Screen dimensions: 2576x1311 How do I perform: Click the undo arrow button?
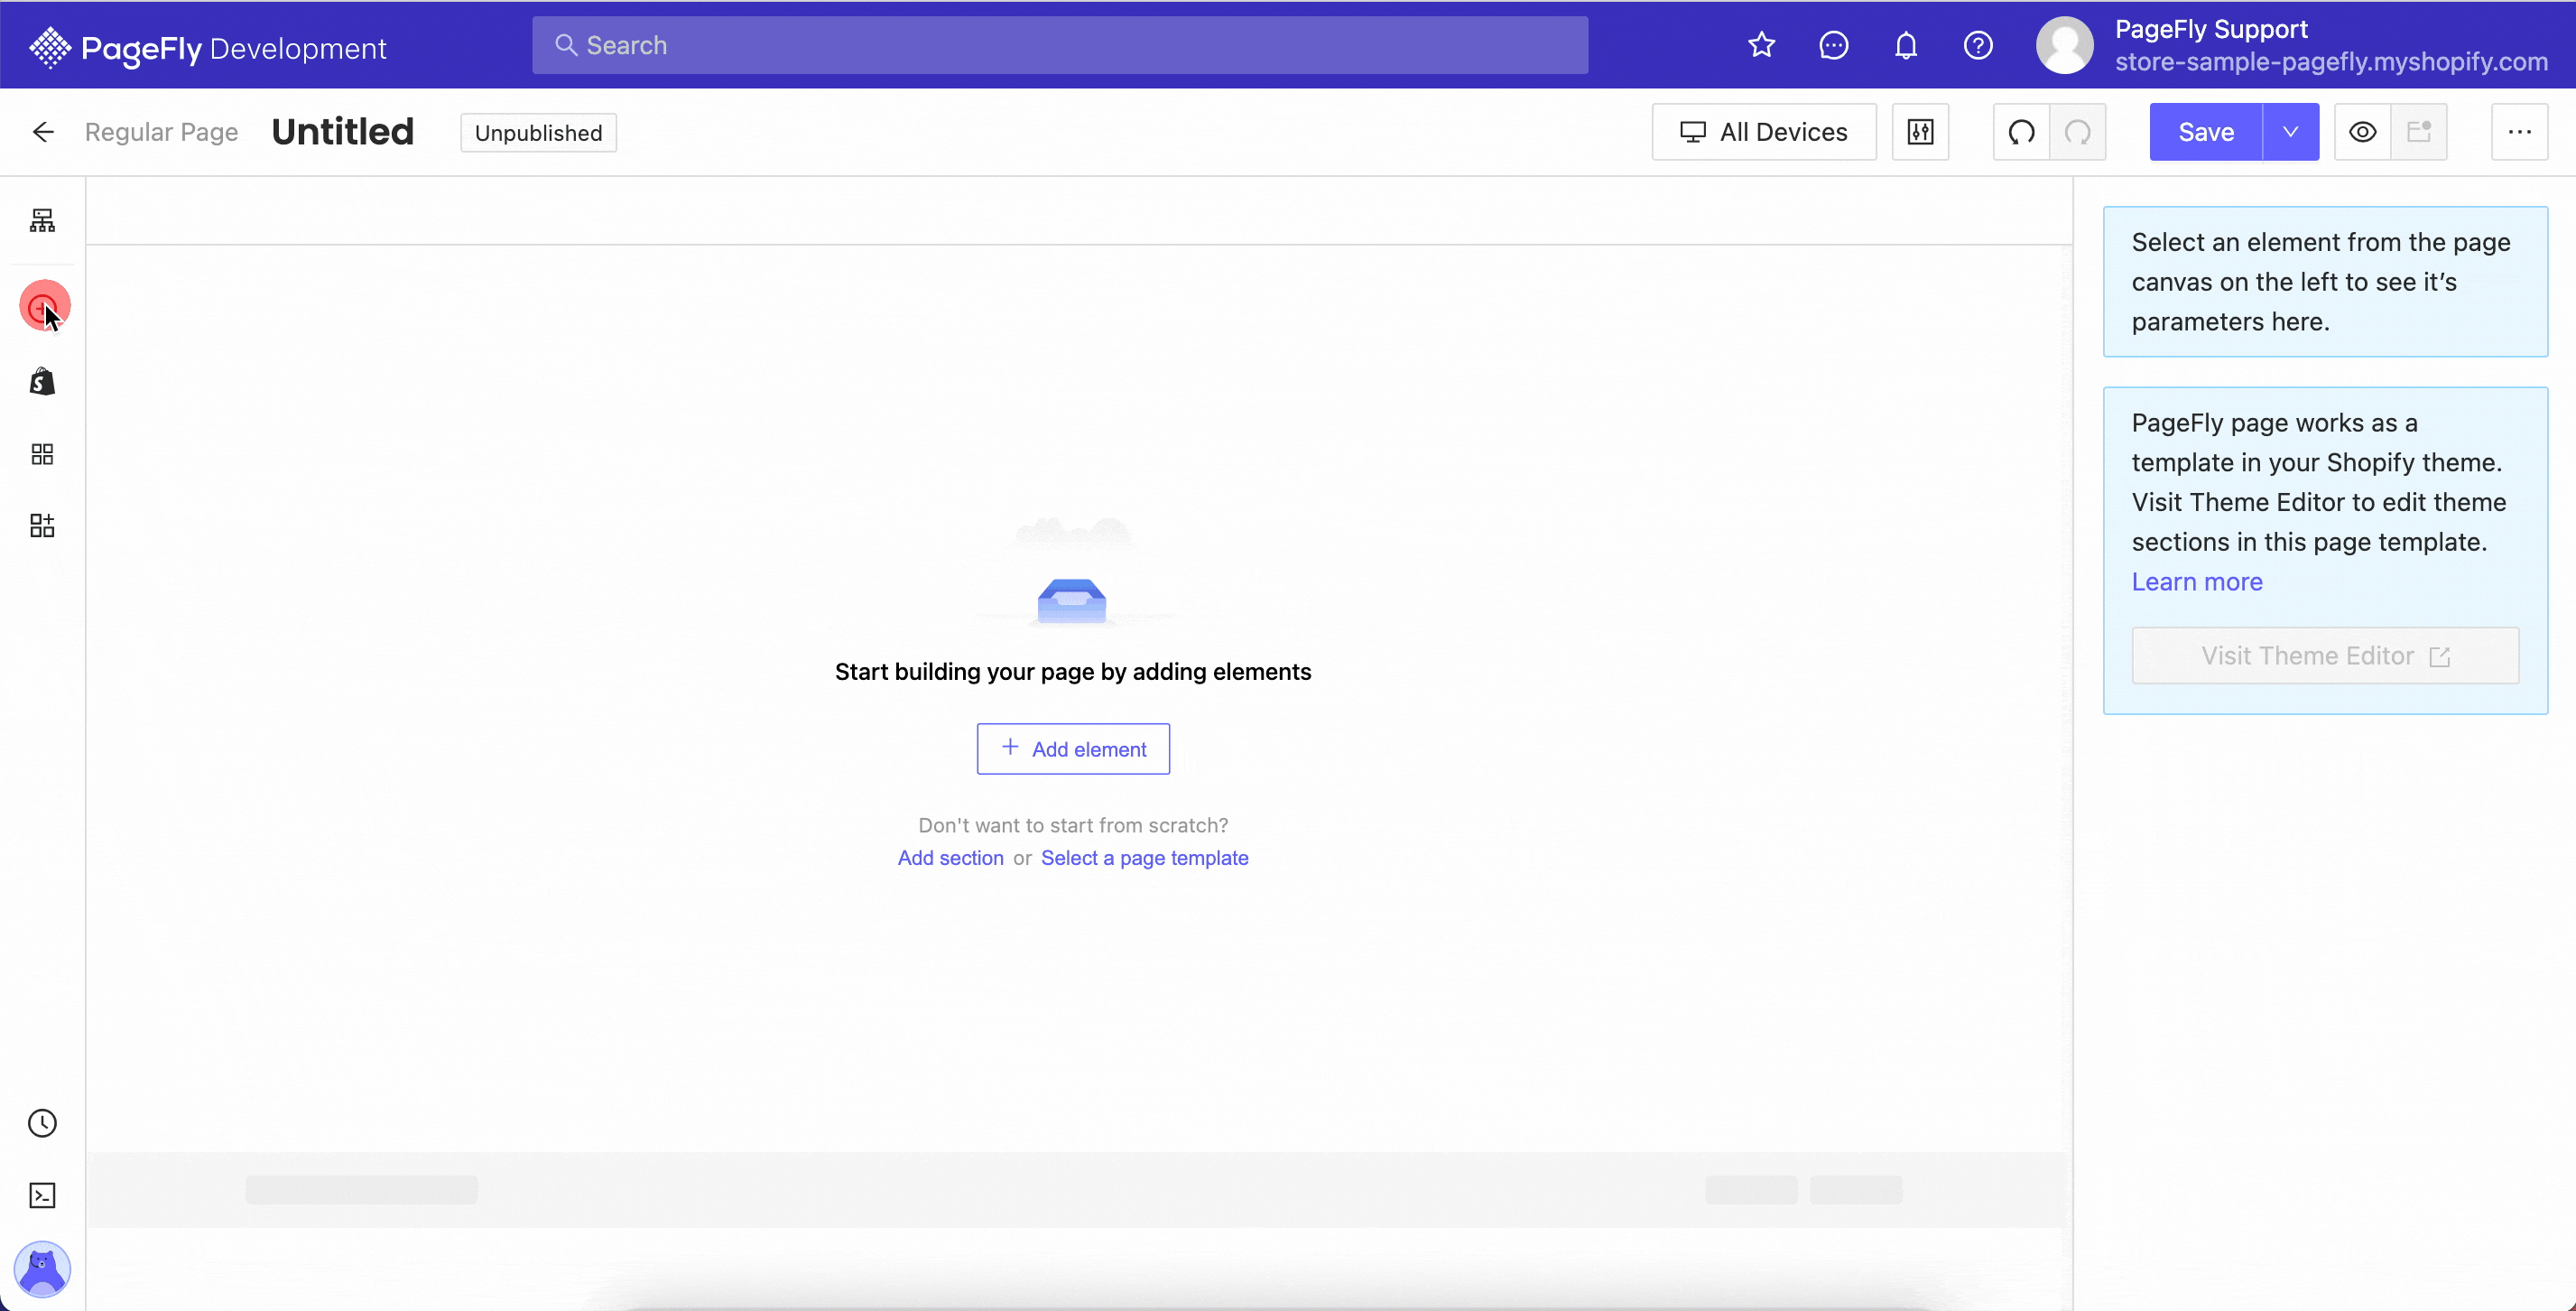pos(2021,132)
